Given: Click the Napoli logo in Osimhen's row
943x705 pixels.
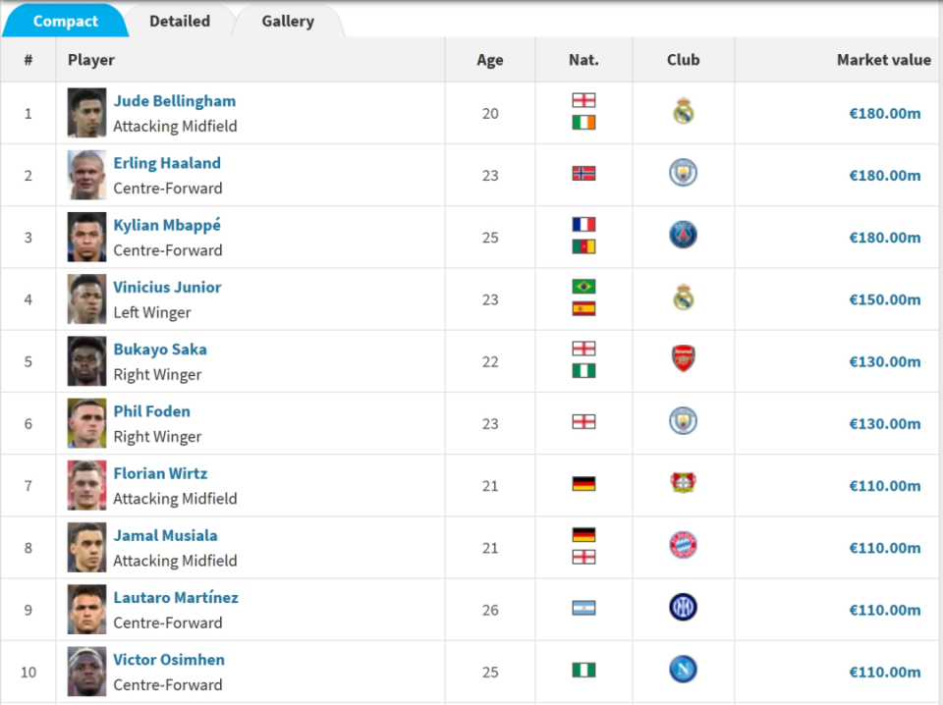Looking at the screenshot, I should [684, 669].
